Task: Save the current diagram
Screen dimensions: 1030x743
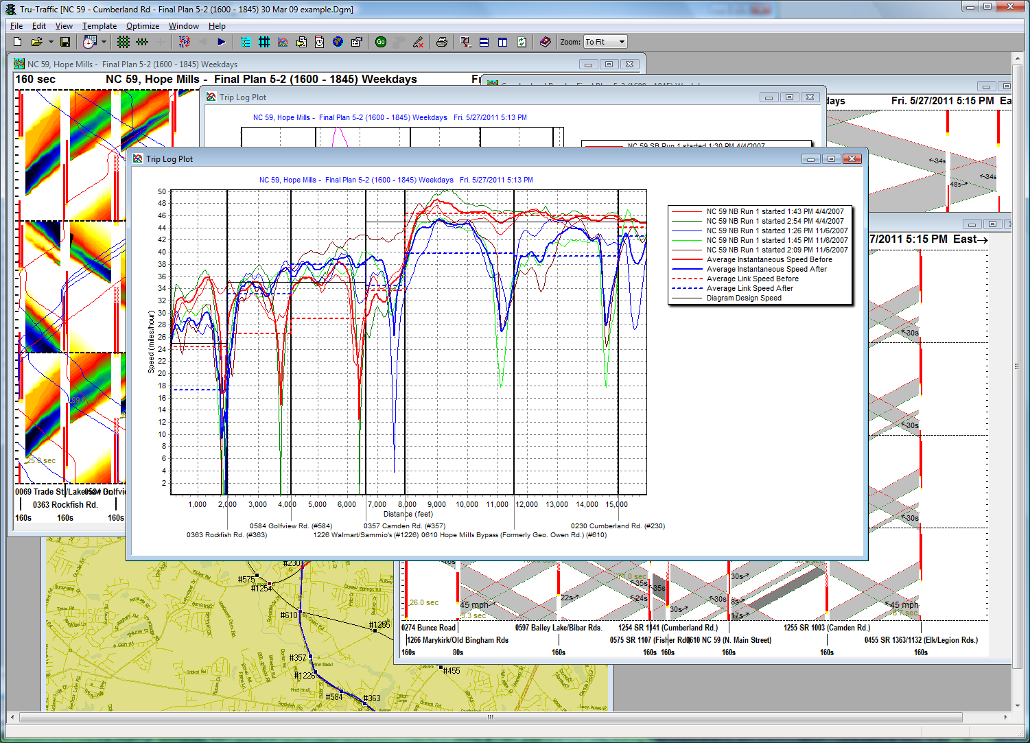Action: (x=65, y=42)
